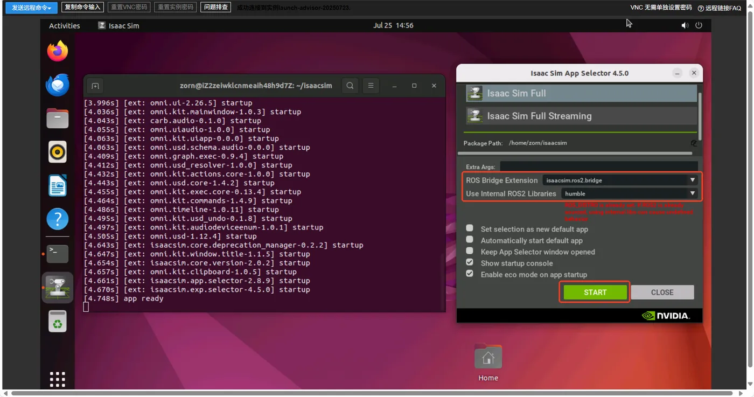Screen dimensions: 754x397
Task: Minimize the Isaac Sim App Selector
Action: click(x=678, y=73)
